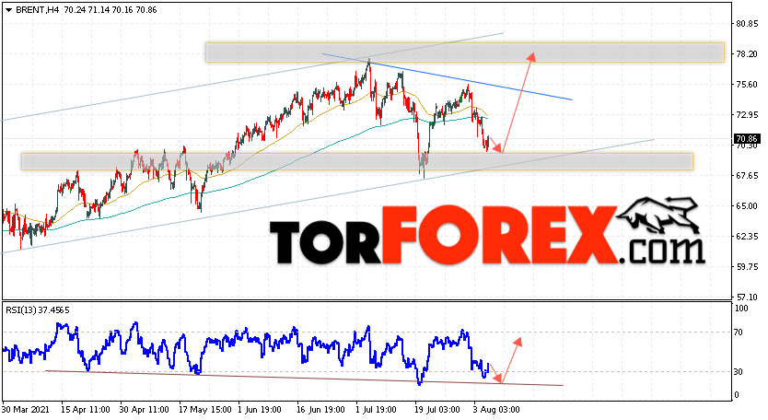Select the 75.60 price axis label
The image size is (768, 420).
747,85
